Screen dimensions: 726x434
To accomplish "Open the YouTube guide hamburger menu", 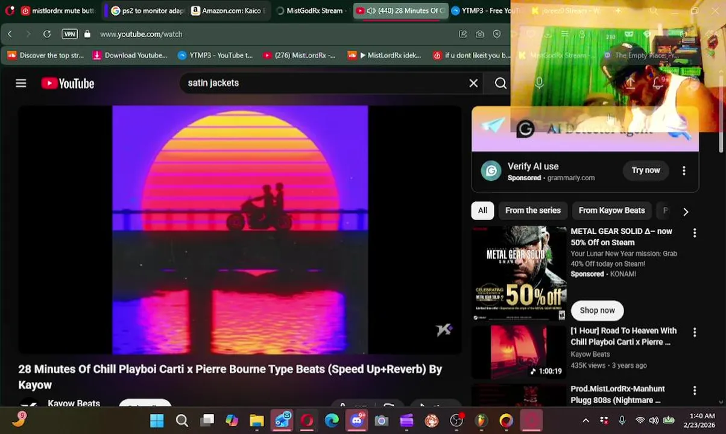I will pos(21,83).
